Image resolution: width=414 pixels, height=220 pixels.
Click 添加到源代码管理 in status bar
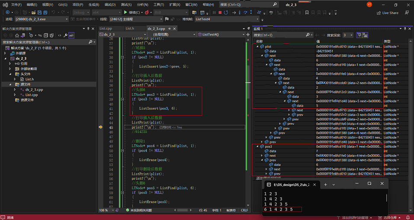[x=356, y=218]
